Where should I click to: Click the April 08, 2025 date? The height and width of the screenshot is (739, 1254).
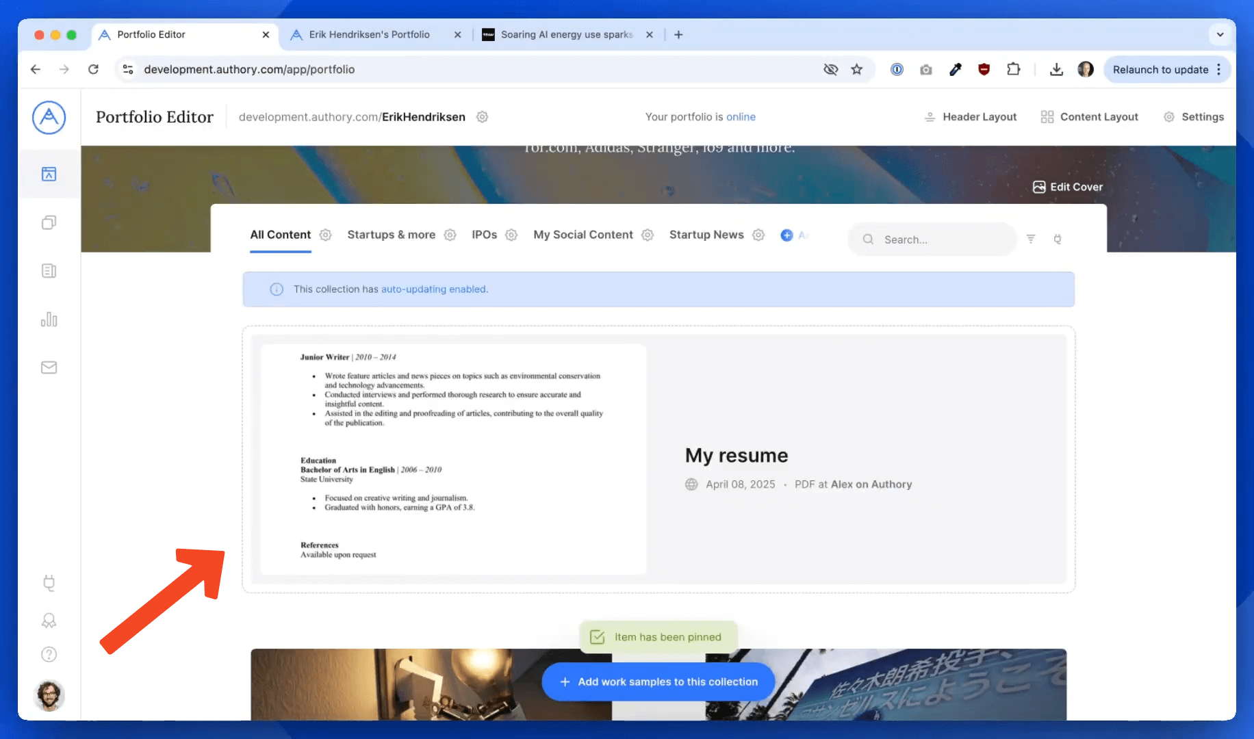pyautogui.click(x=740, y=484)
